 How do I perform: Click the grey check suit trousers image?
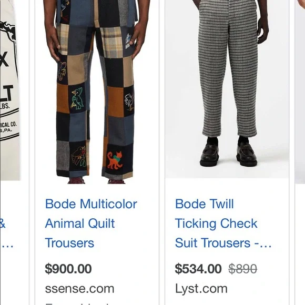coord(227,89)
